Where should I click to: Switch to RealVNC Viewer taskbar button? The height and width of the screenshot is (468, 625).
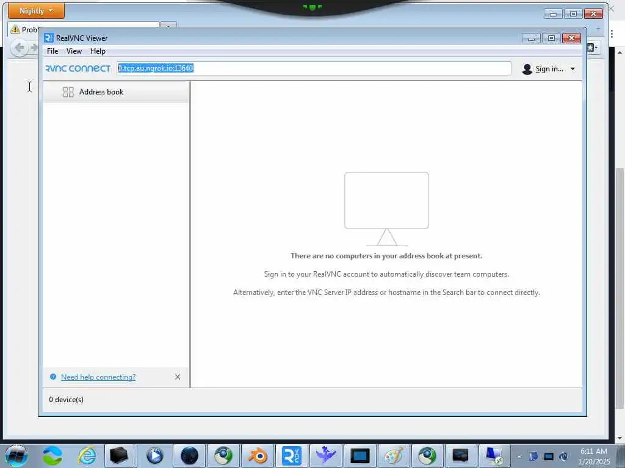point(292,456)
